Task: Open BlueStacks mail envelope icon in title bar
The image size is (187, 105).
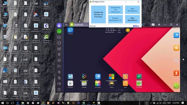Action: [153, 24]
